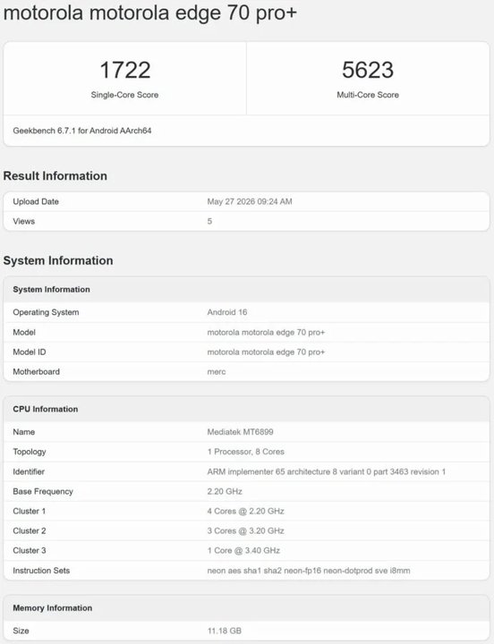
Task: Click the Views row
Action: coord(247,222)
